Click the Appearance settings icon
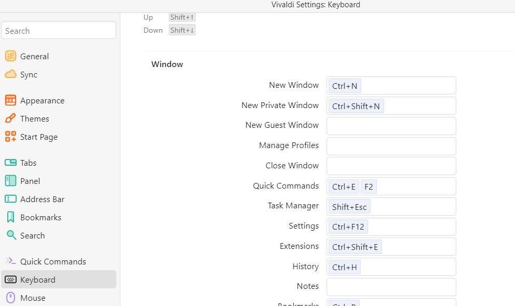Viewport: 515px width, 306px height. coord(10,100)
